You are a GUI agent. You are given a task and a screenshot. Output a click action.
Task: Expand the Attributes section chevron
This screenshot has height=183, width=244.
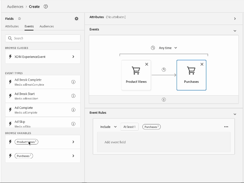click(x=235, y=19)
